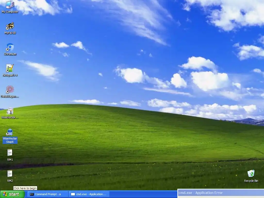Click the 'Click here to begin' tooltip
The image size is (264, 198).
coord(25,188)
